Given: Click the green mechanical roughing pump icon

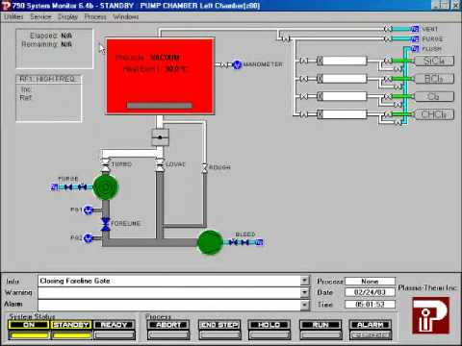Looking at the screenshot, I should pos(210,242).
